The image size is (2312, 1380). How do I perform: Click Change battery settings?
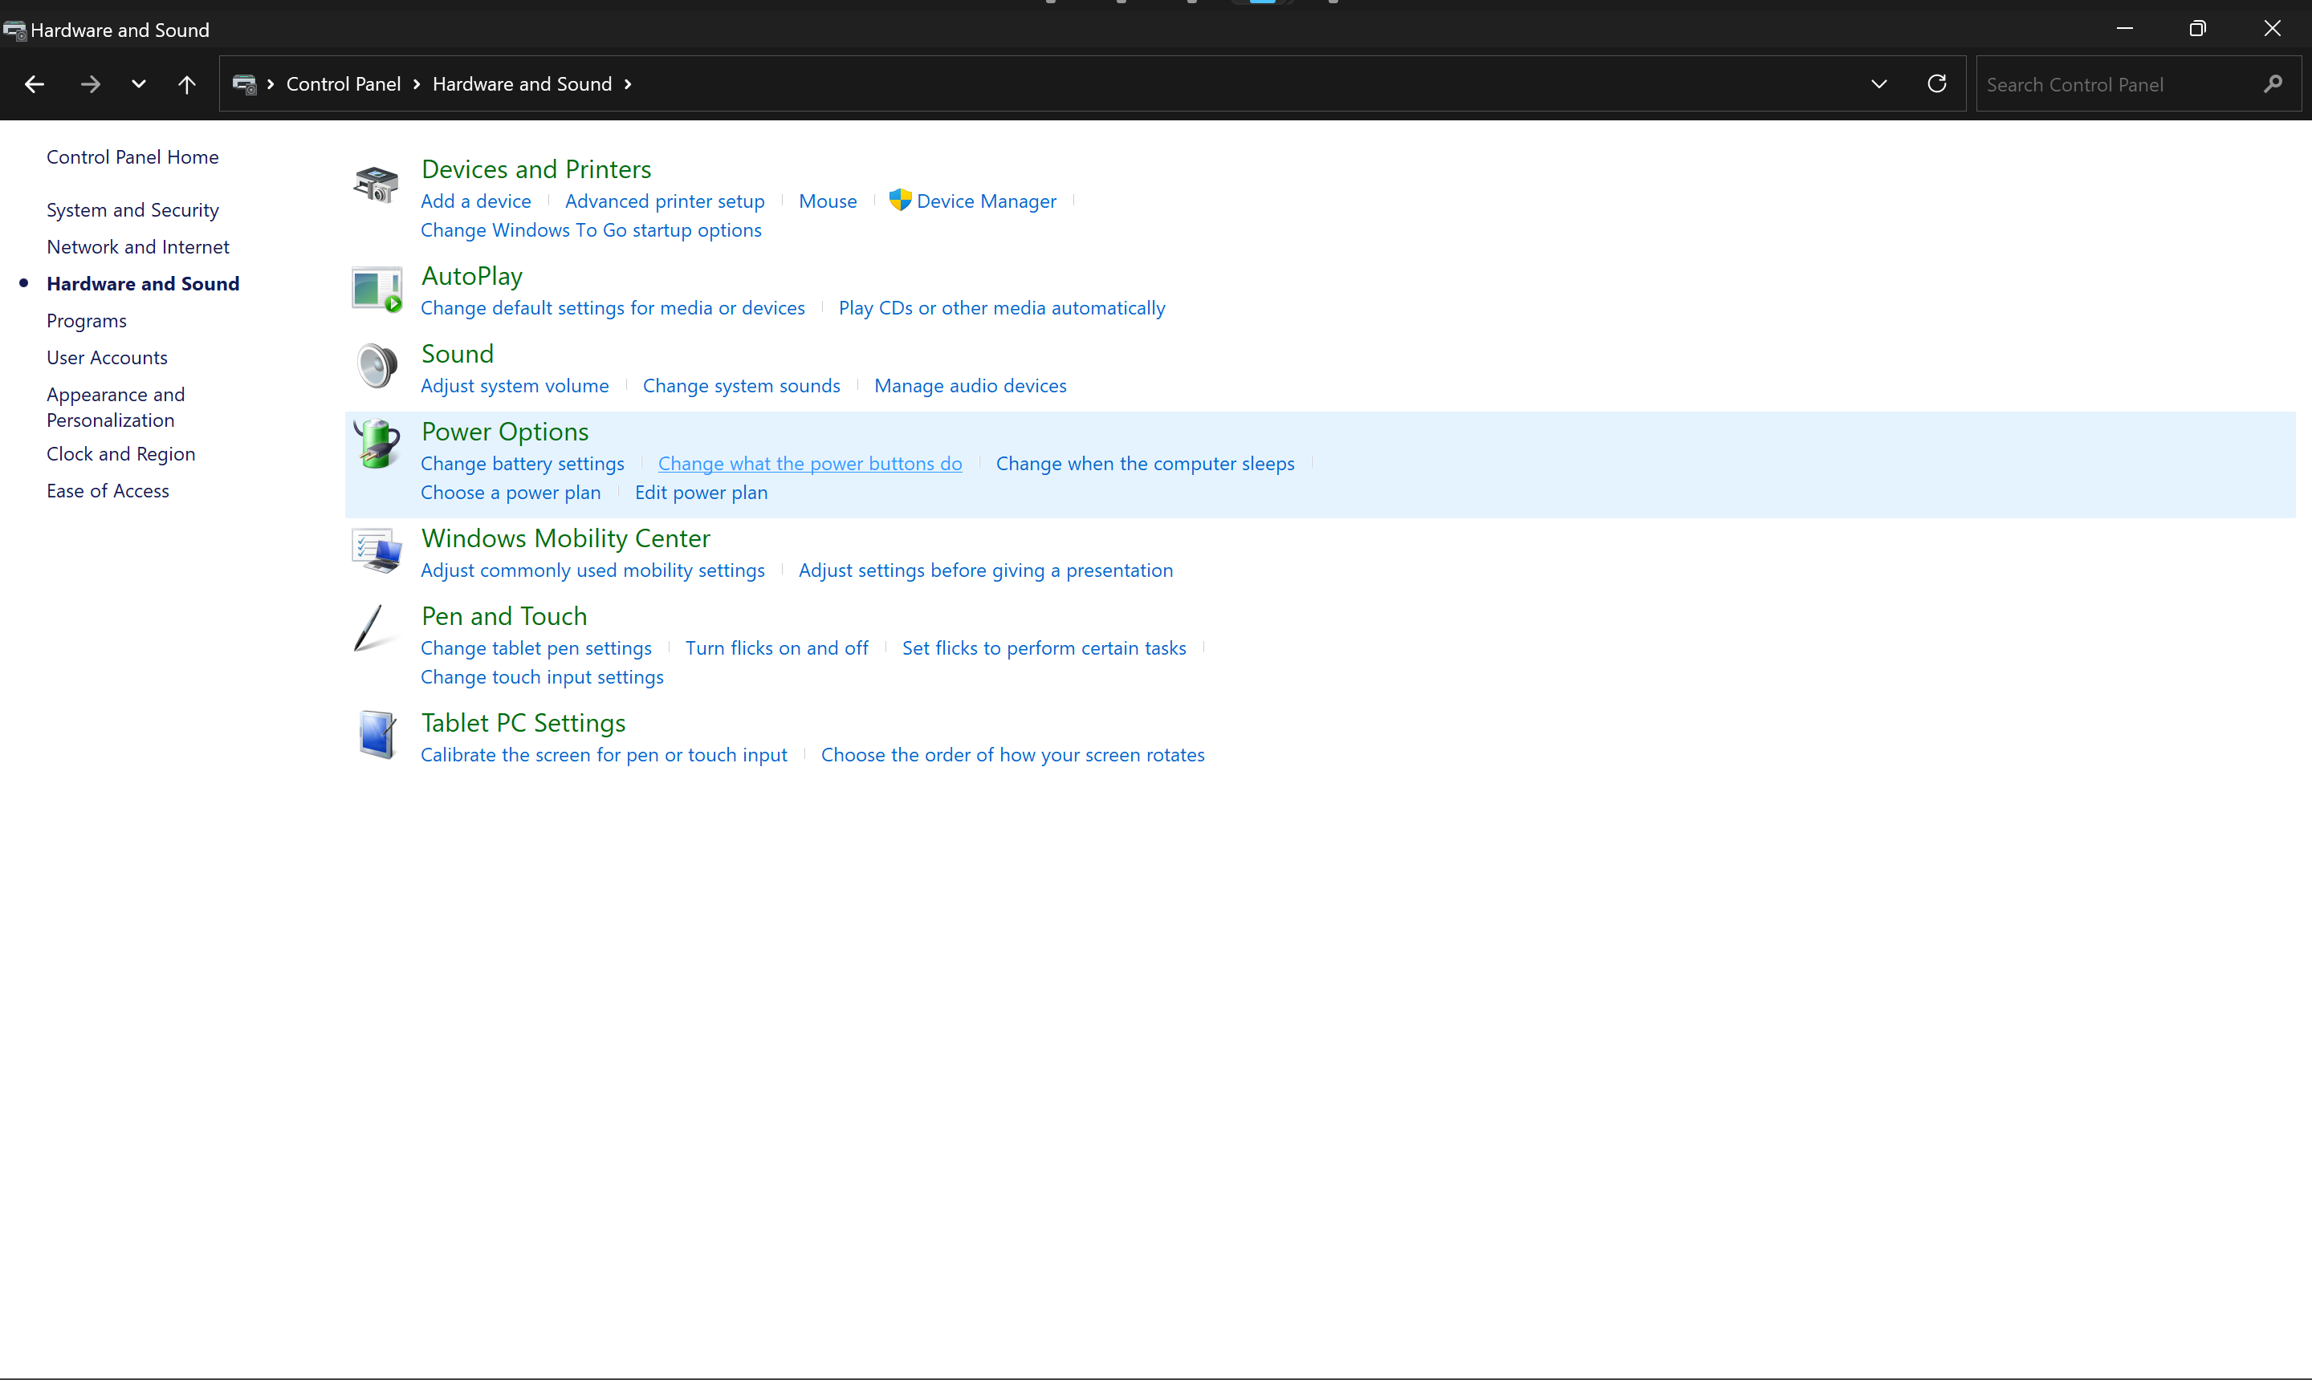522,464
